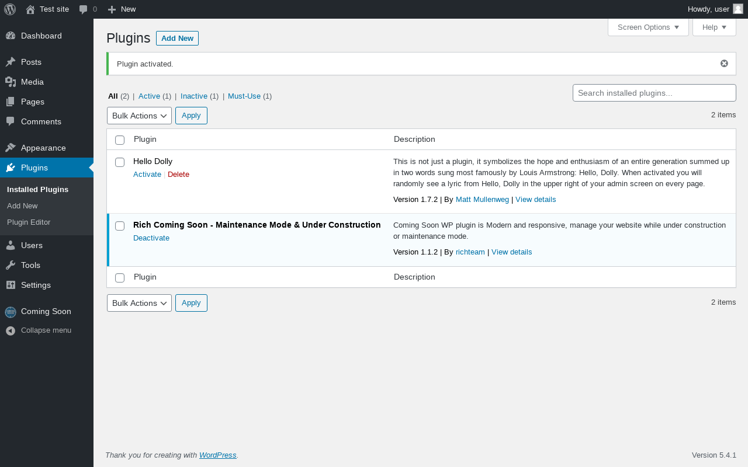Image resolution: width=748 pixels, height=467 pixels.
Task: Dismiss the 'Plugin activated' notice
Action: point(724,64)
